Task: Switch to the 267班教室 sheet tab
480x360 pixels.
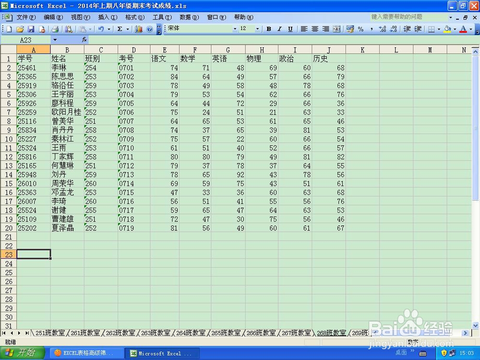Action: point(298,333)
